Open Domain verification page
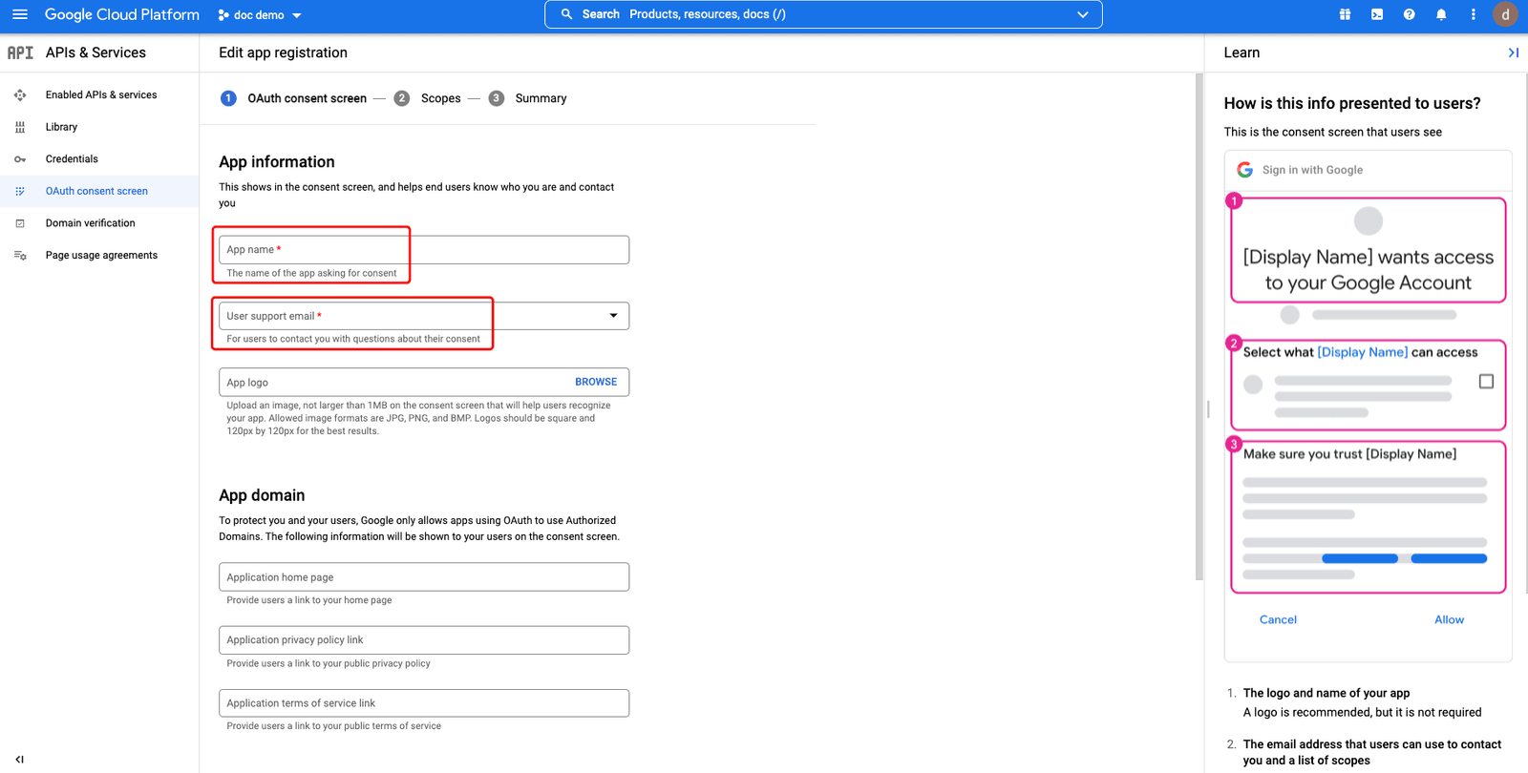The height and width of the screenshot is (773, 1528). [91, 223]
